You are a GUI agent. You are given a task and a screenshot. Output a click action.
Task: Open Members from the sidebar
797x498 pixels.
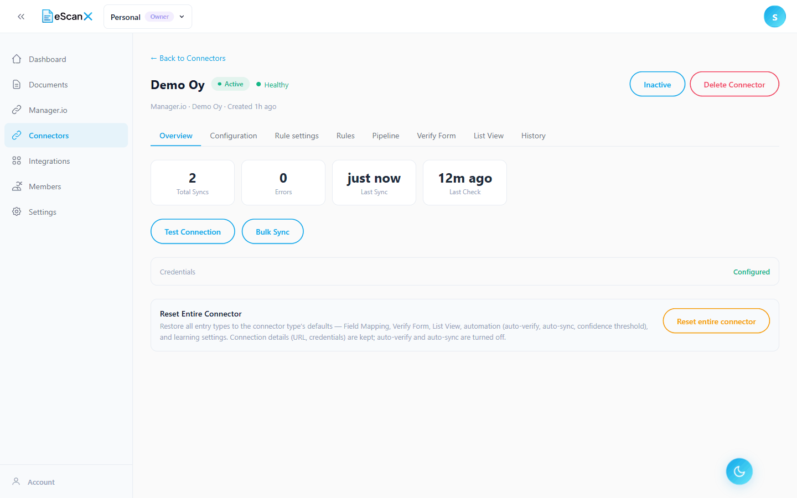point(66,186)
